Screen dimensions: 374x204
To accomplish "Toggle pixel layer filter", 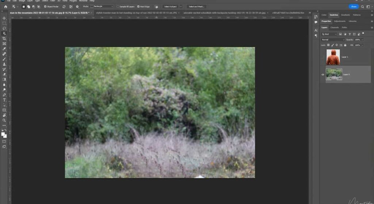I will (x=340, y=34).
